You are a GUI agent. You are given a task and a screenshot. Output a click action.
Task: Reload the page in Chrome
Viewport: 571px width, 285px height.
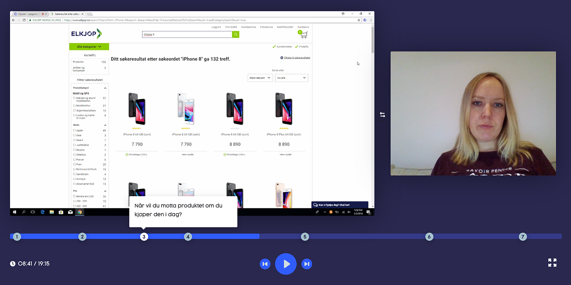[x=24, y=20]
